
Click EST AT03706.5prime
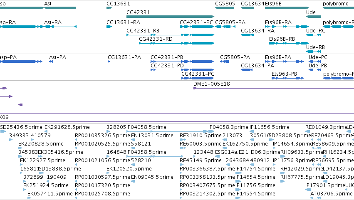(x=332, y=194)
